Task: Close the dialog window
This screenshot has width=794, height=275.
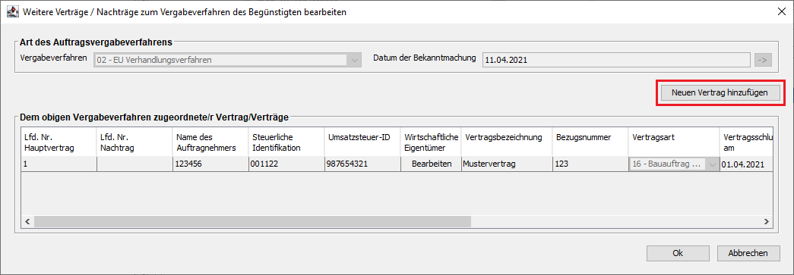Action: tap(781, 12)
